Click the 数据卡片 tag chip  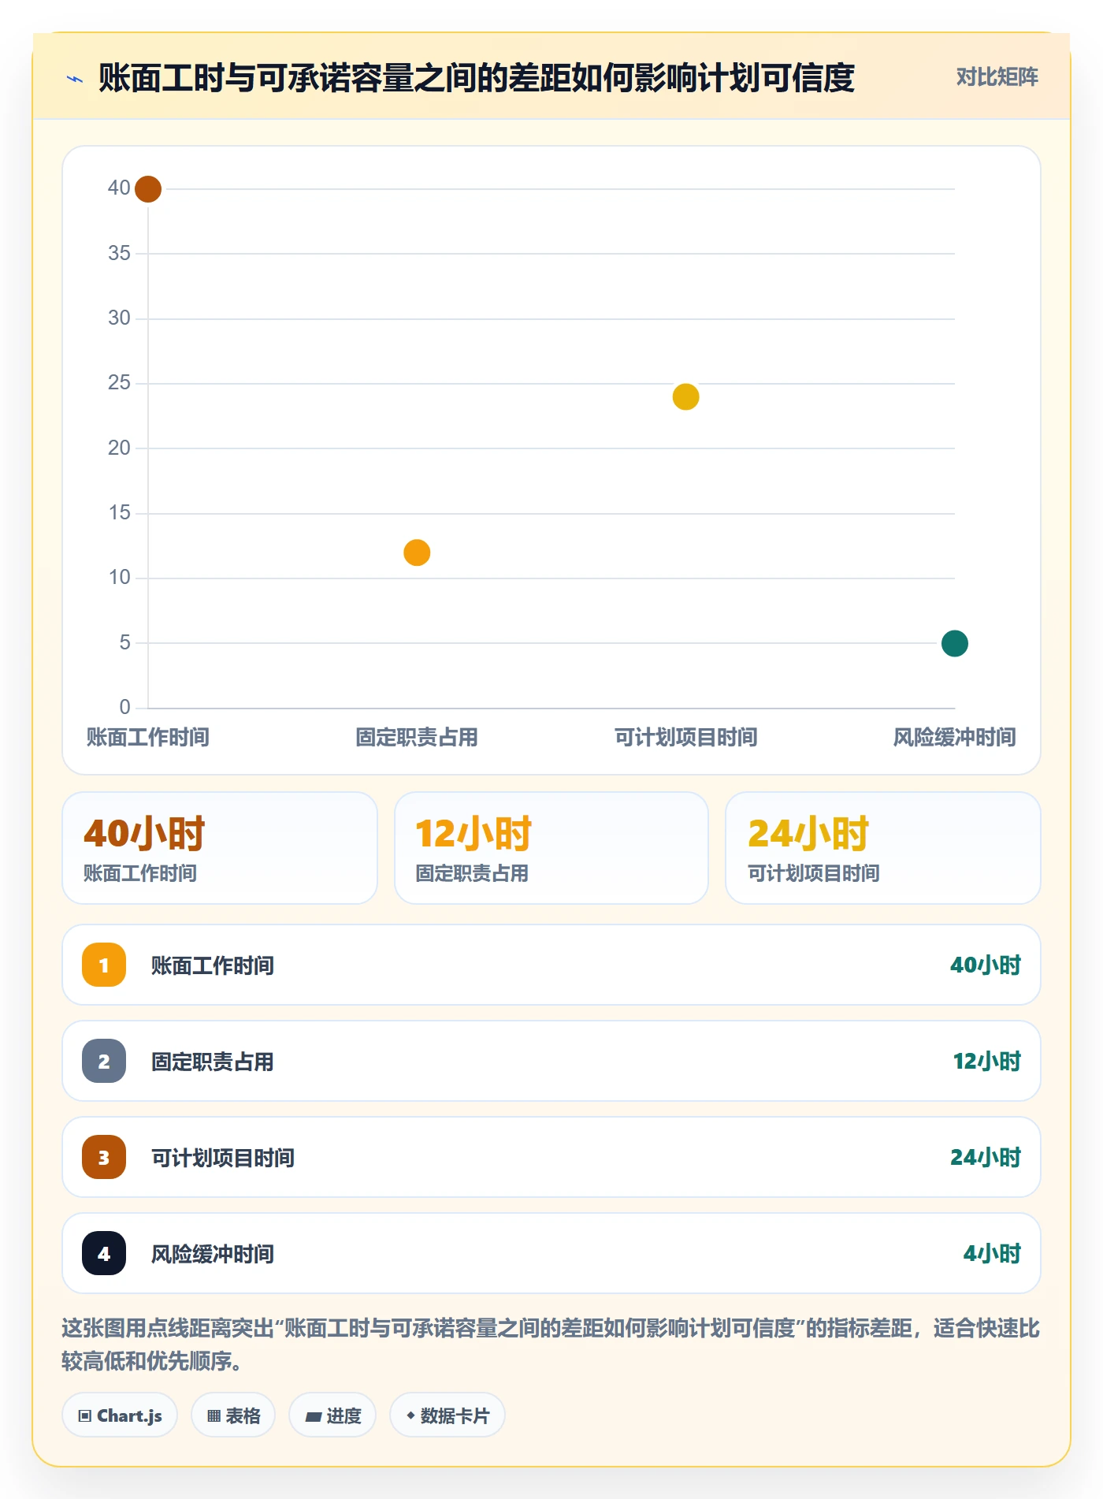click(x=448, y=1415)
